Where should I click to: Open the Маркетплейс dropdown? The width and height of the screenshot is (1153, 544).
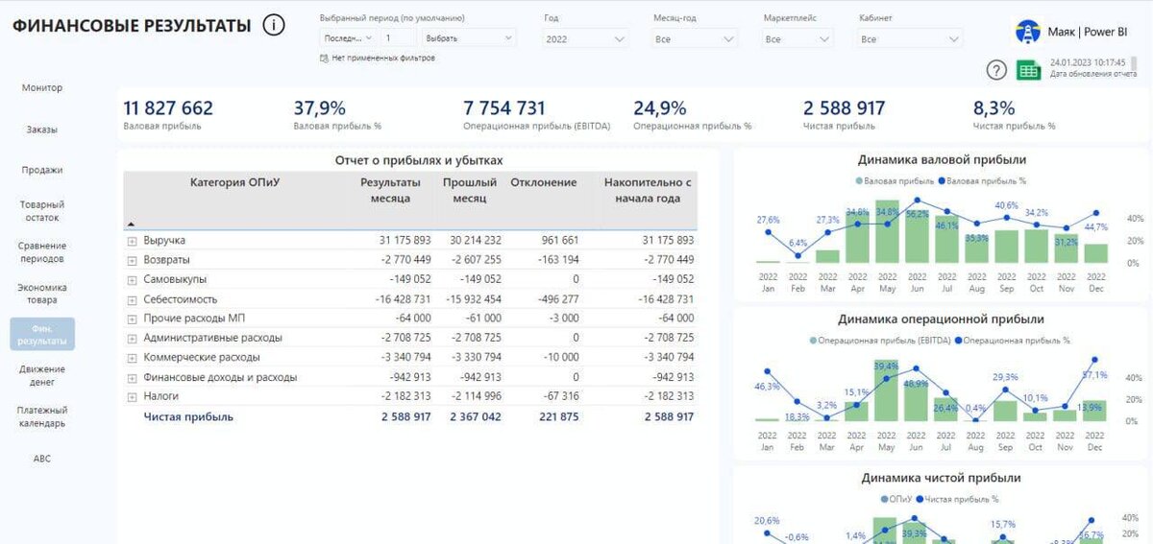[x=797, y=39]
